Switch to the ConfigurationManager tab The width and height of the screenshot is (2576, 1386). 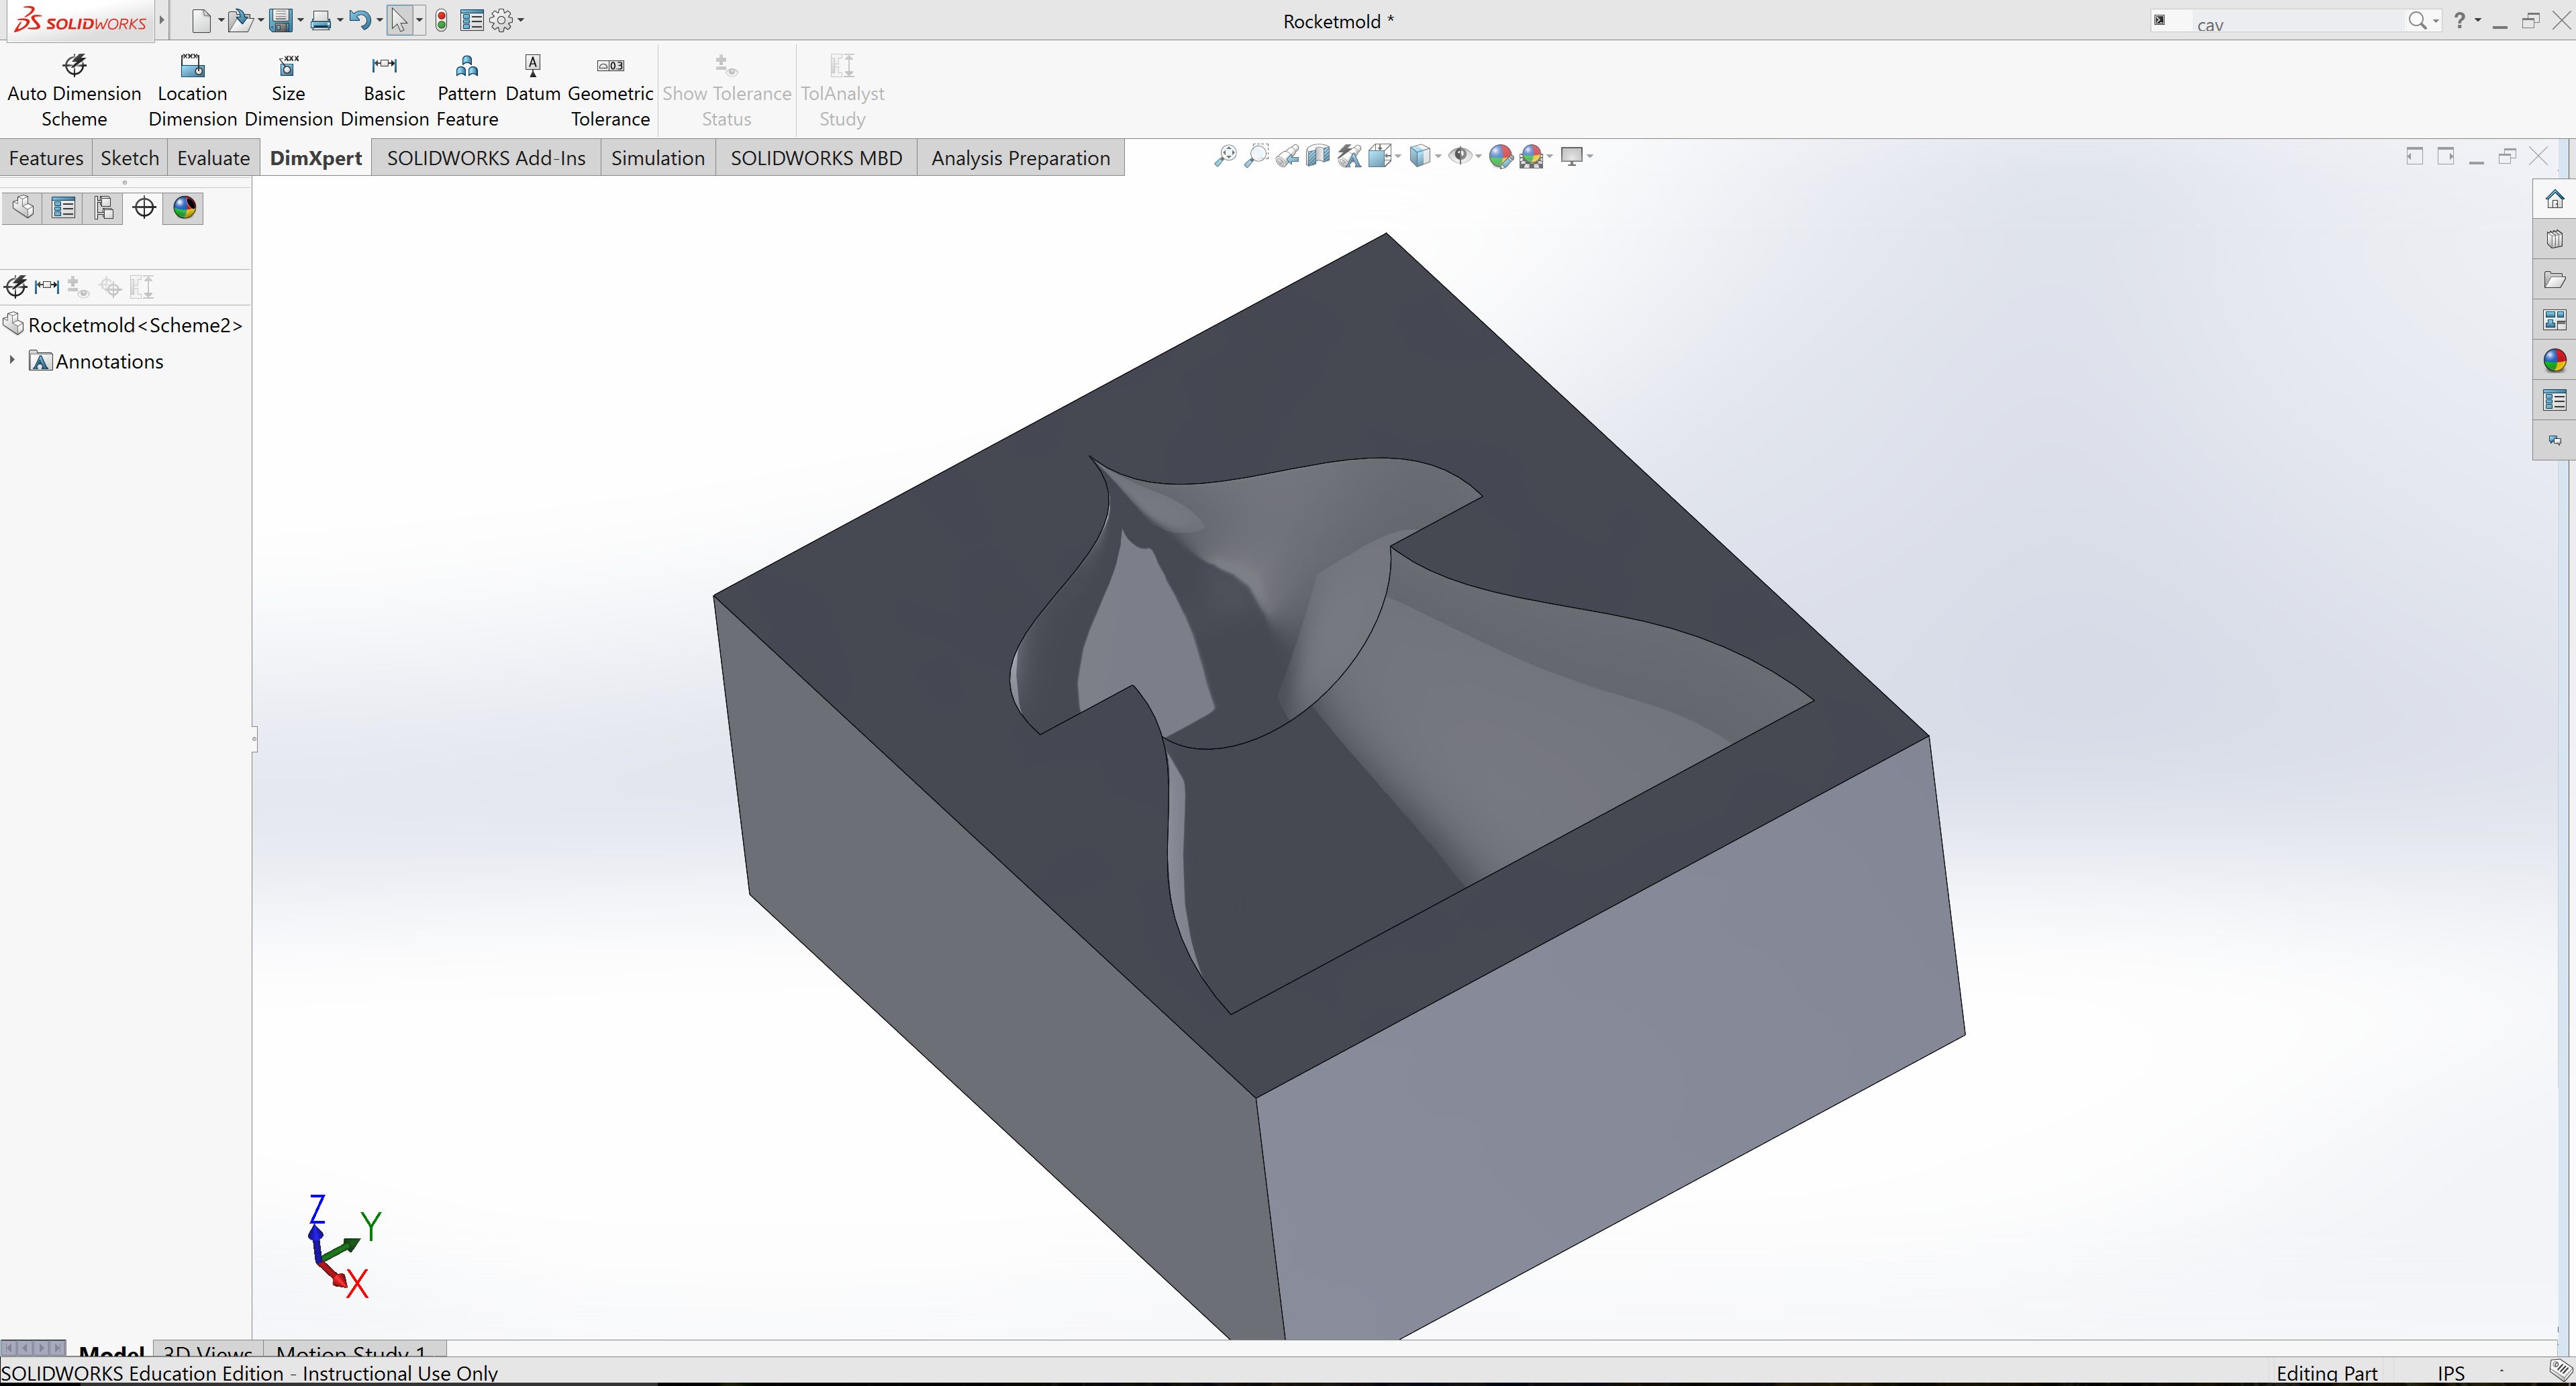point(103,207)
